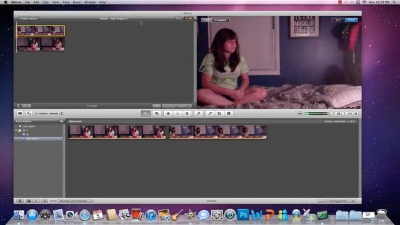
Task: Select the second event browser clip
Action: [217, 132]
